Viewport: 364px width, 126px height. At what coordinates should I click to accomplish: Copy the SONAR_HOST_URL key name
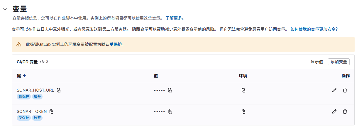[59, 90]
